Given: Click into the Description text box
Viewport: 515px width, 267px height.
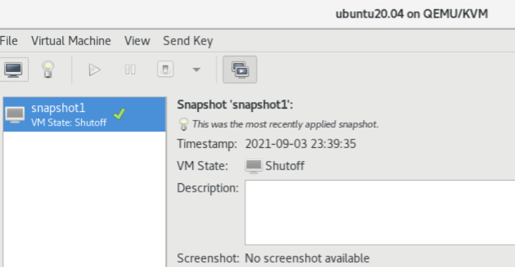Looking at the screenshot, I should [380, 213].
